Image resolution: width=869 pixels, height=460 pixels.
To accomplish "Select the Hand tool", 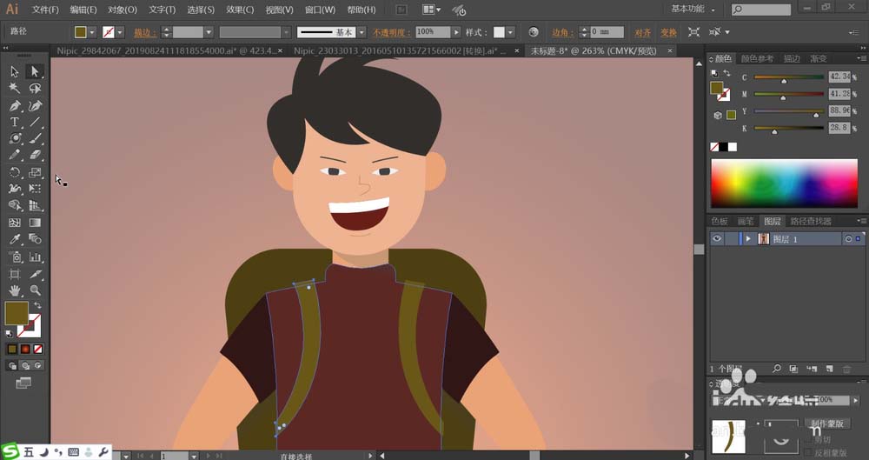I will [15, 290].
